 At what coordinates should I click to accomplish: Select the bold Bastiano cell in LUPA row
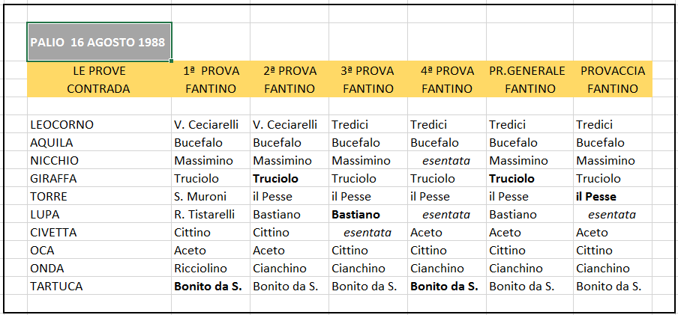tap(368, 215)
